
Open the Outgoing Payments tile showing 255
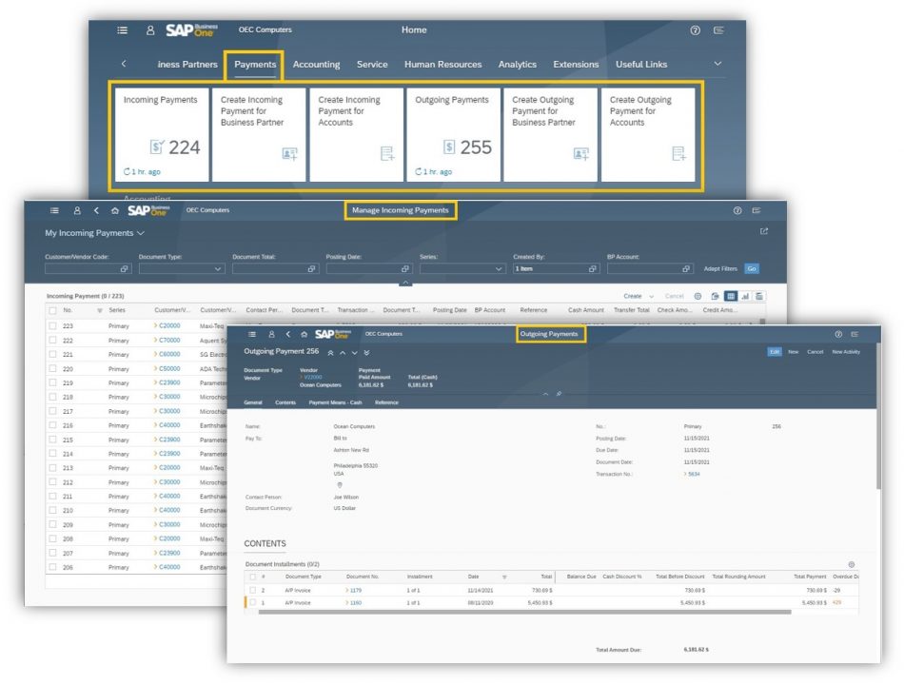453,134
